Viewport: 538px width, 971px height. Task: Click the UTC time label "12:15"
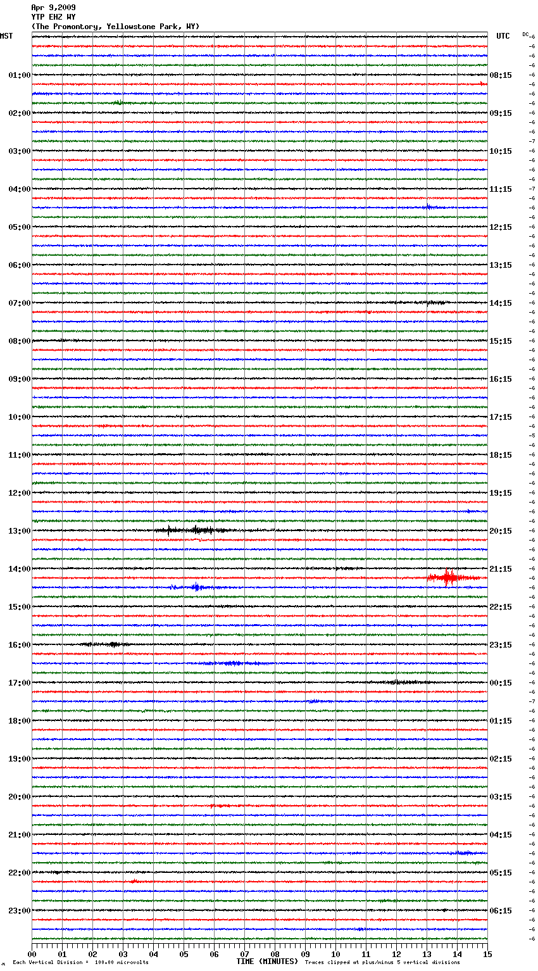[501, 227]
